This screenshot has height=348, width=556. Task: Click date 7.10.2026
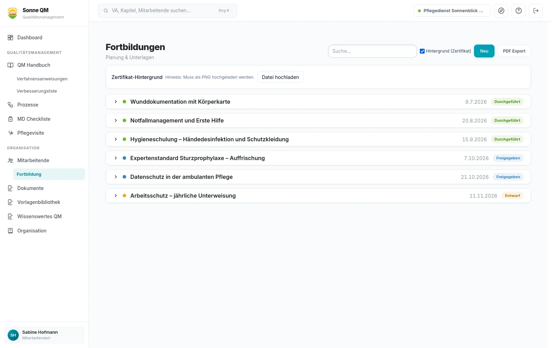click(476, 158)
